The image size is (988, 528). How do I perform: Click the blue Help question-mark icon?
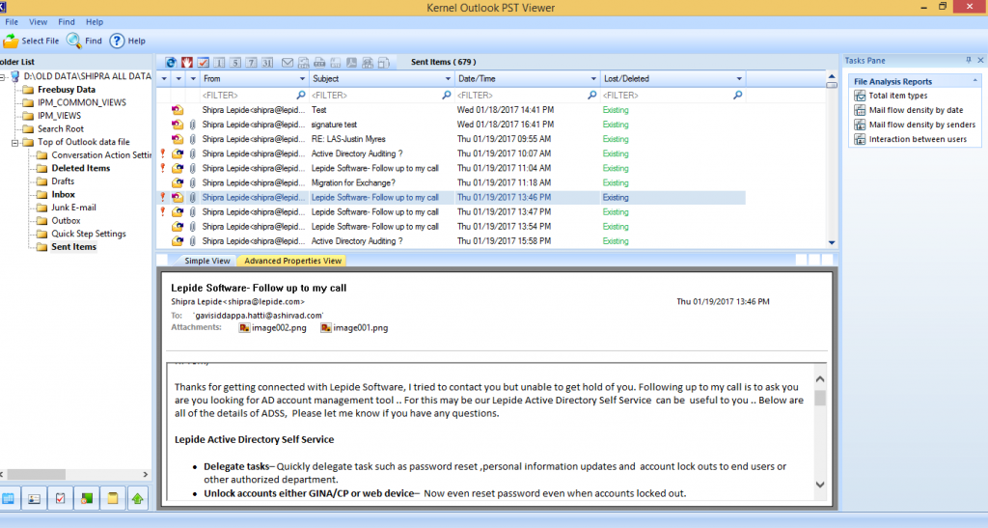click(117, 41)
